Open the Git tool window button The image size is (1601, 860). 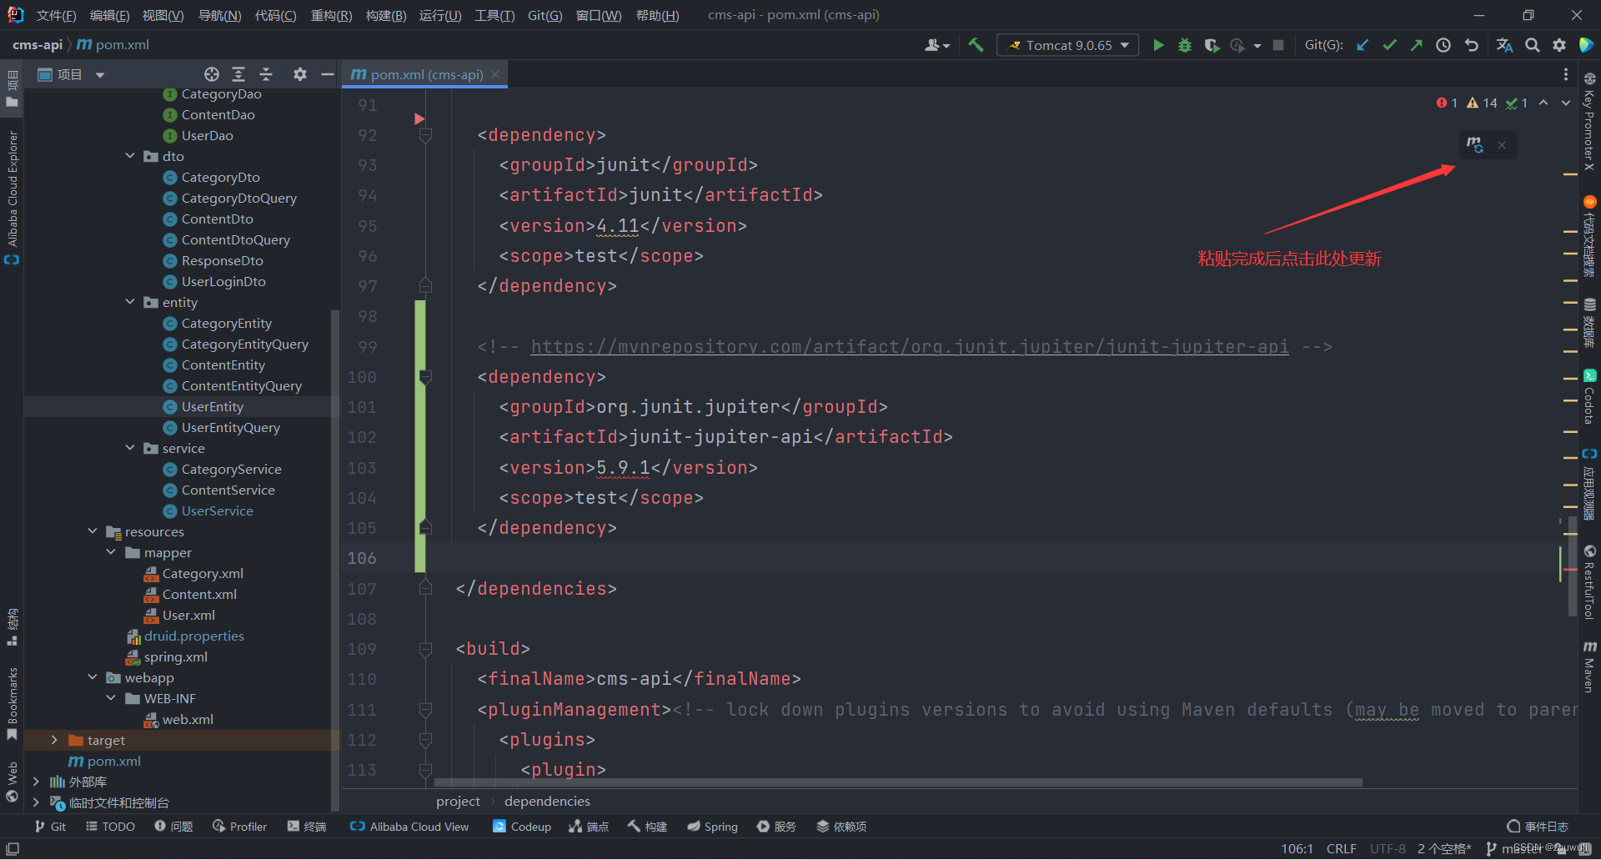coord(50,827)
